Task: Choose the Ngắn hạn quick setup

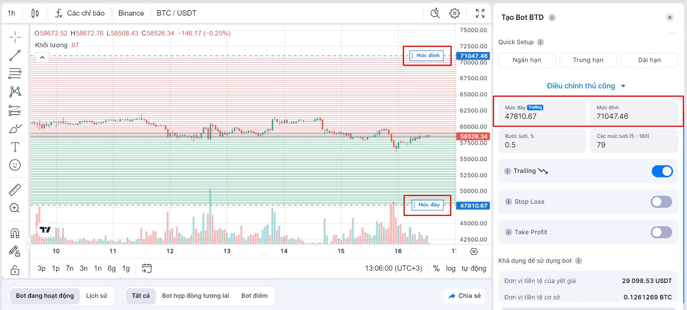Action: (x=527, y=60)
